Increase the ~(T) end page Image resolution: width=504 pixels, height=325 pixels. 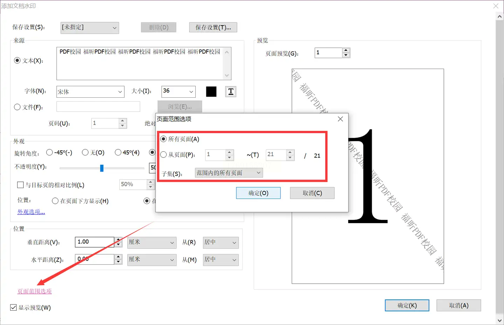[290, 152]
